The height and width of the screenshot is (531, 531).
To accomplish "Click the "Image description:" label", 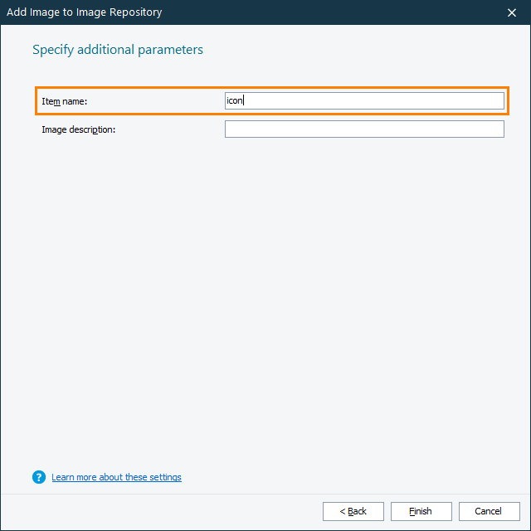I will click(79, 129).
